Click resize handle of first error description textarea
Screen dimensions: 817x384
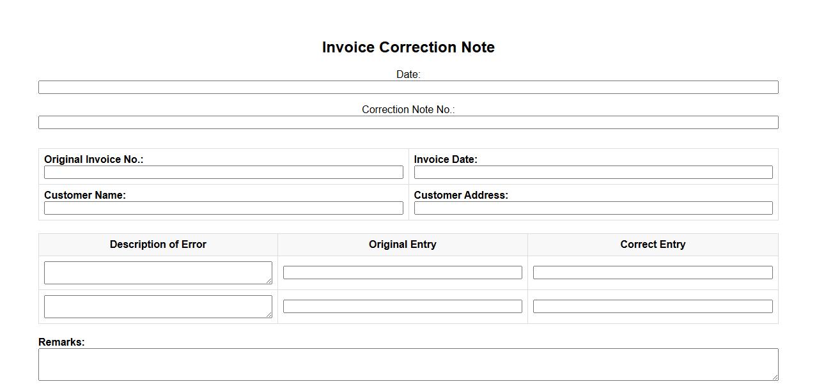pos(268,280)
